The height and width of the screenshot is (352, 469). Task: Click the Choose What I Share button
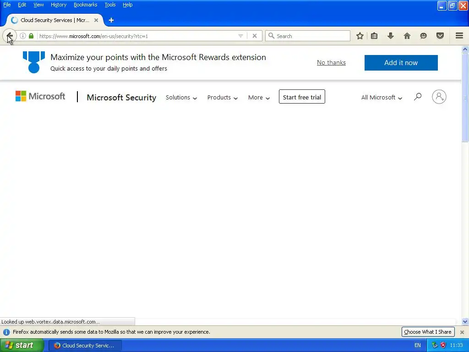[428, 332]
